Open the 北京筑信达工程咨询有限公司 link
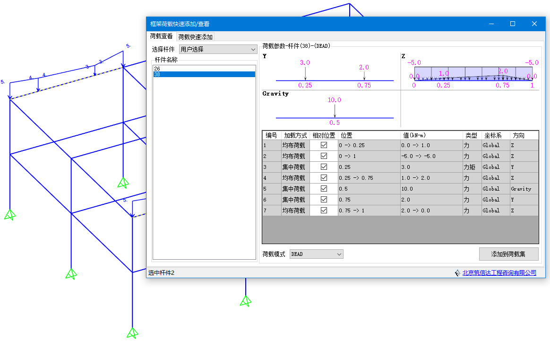This screenshot has height=342, width=550. 499,273
